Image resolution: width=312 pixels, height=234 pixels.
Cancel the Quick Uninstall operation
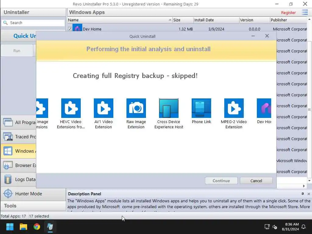pos(256,181)
